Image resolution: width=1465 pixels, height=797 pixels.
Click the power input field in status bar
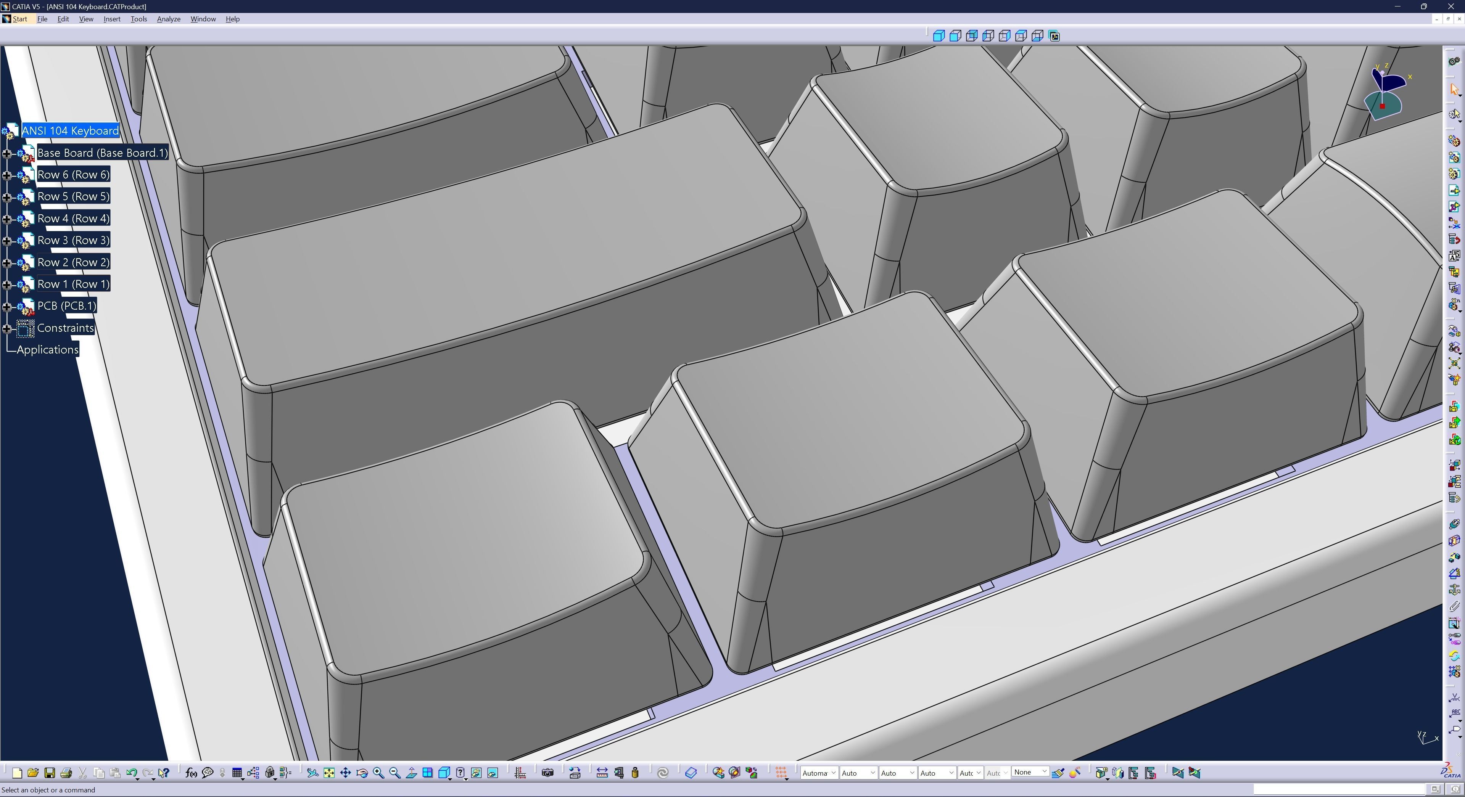1339,789
